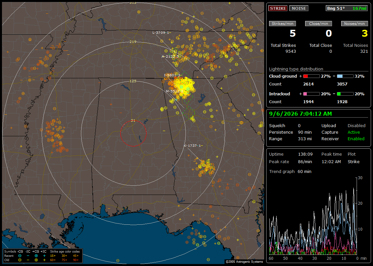Viewport: 373px width, 266px height.
Task: Click the pink positive intracloud percentage bar
Action: [x=312, y=94]
